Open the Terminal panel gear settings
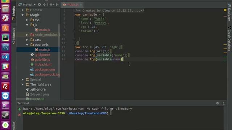Image resolution: width=232 pixels, height=130 pixels. pos(218,103)
